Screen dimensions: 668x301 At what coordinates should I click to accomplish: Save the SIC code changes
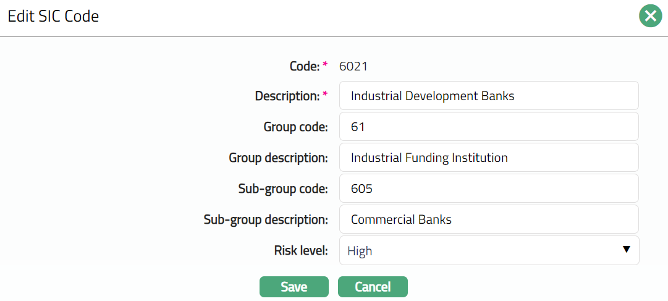click(x=294, y=287)
